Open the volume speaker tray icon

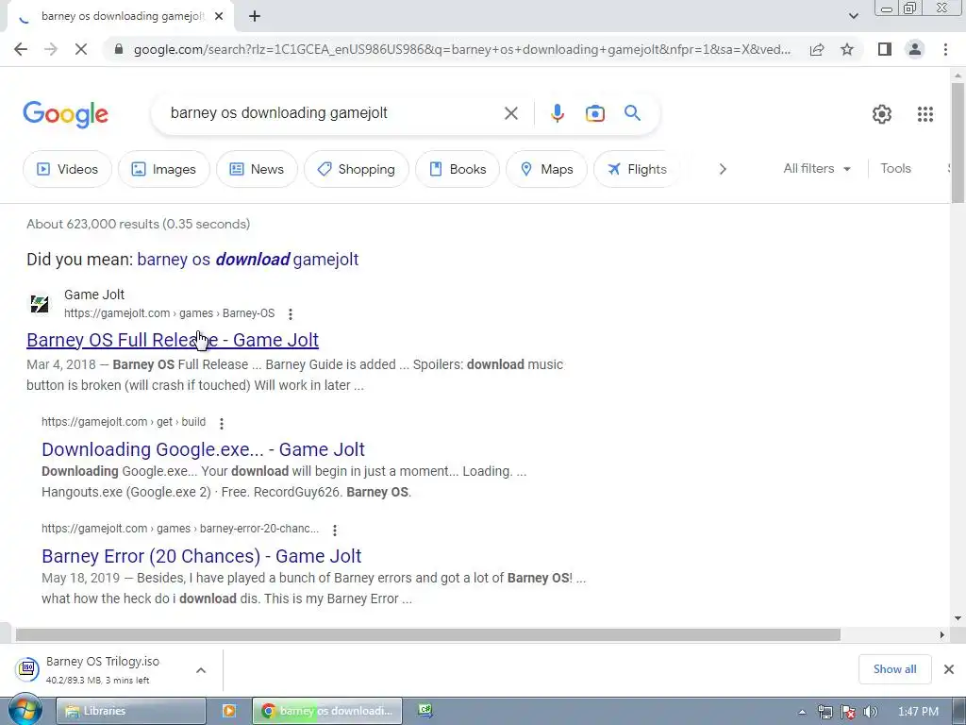[x=870, y=712]
